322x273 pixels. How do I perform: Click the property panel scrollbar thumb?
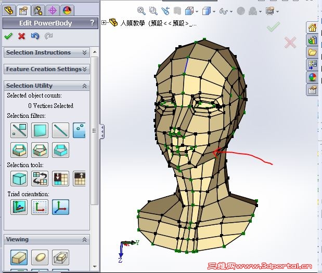[95, 131]
